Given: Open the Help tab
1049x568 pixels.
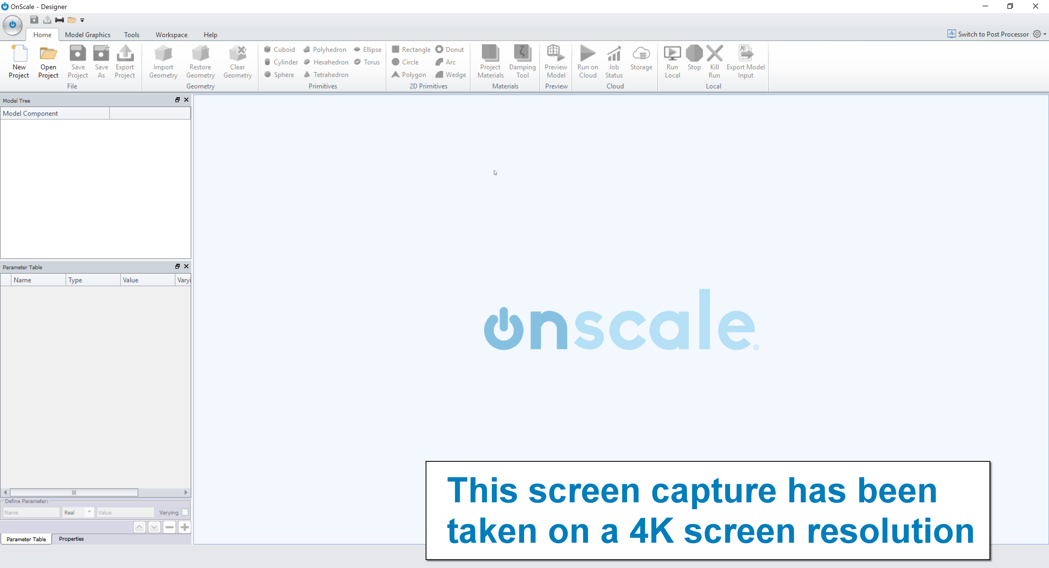Looking at the screenshot, I should pyautogui.click(x=211, y=35).
